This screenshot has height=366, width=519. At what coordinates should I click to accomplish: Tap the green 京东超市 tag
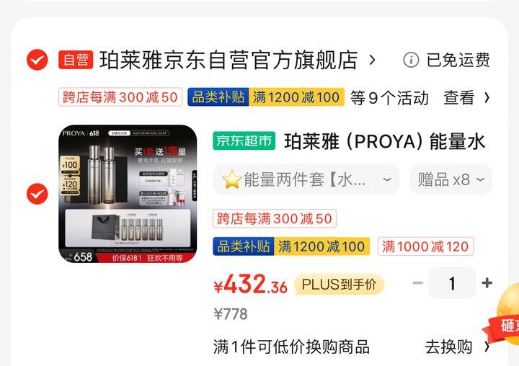pyautogui.click(x=244, y=140)
